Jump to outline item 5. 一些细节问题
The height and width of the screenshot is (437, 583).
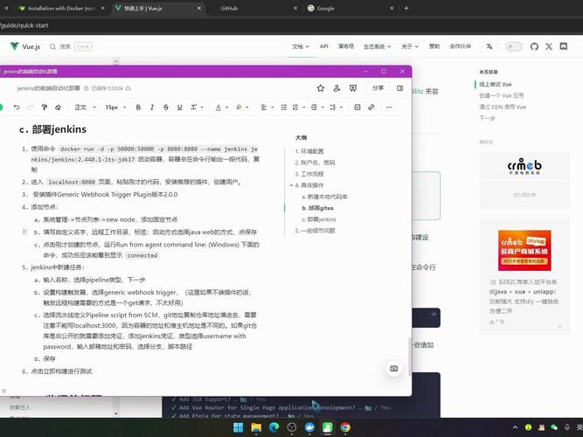(315, 231)
